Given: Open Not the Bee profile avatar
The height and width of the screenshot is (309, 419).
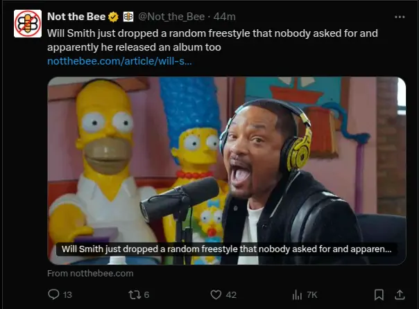Looking at the screenshot, I should coord(28,24).
